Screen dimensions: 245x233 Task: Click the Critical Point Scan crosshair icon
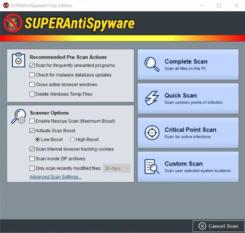(x=152, y=132)
